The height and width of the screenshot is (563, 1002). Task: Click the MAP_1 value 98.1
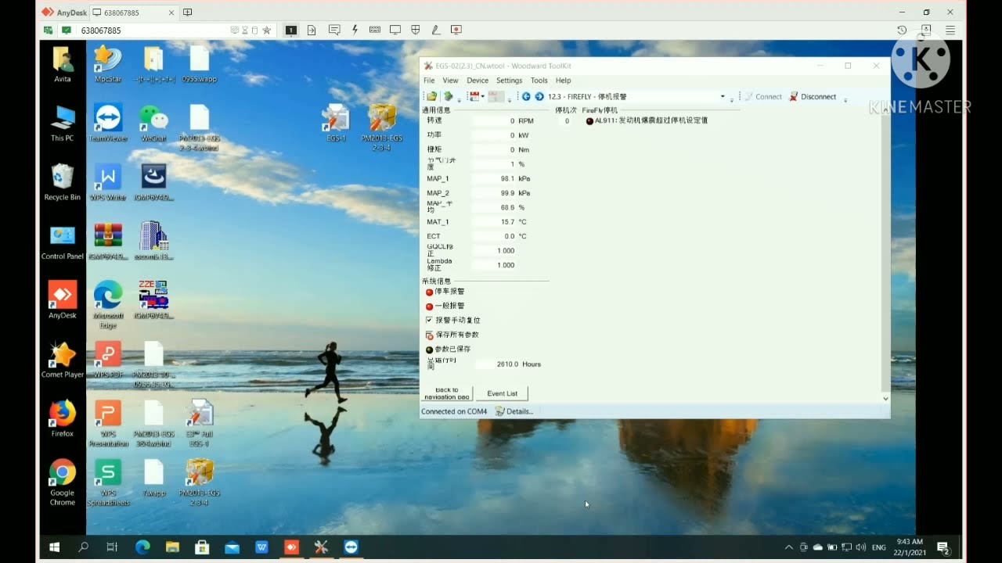(494, 178)
